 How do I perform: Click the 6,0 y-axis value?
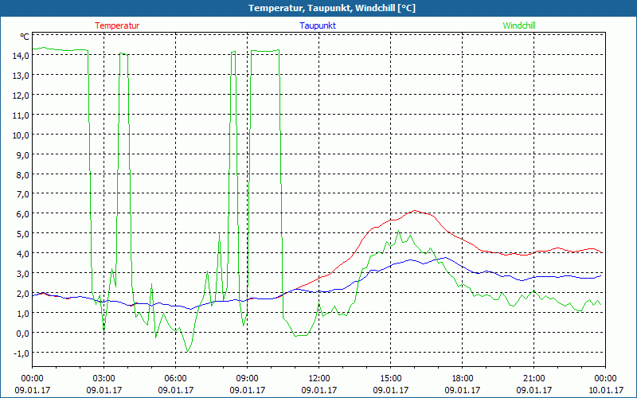[23, 214]
